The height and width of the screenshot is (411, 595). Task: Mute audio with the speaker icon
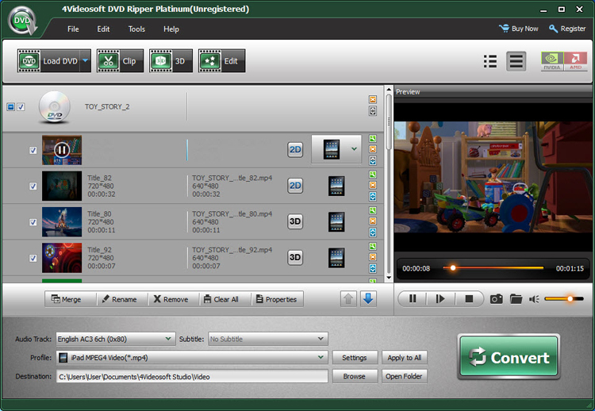[534, 299]
